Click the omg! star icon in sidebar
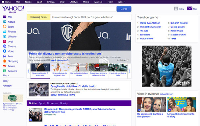 click(5, 41)
